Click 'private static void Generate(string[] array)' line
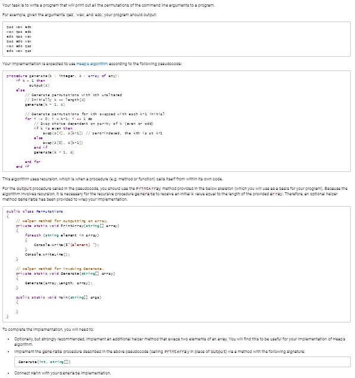The width and height of the screenshot is (355, 378). coord(66,273)
